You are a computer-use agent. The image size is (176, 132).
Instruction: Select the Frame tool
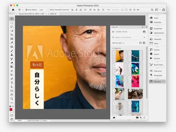tap(12, 39)
